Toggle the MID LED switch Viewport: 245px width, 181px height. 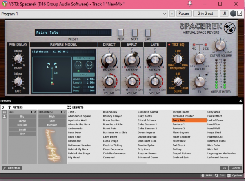(x=194, y=45)
